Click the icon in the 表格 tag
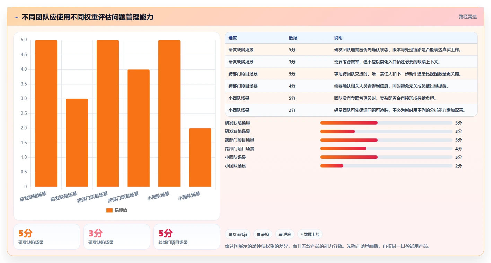 (x=258, y=235)
